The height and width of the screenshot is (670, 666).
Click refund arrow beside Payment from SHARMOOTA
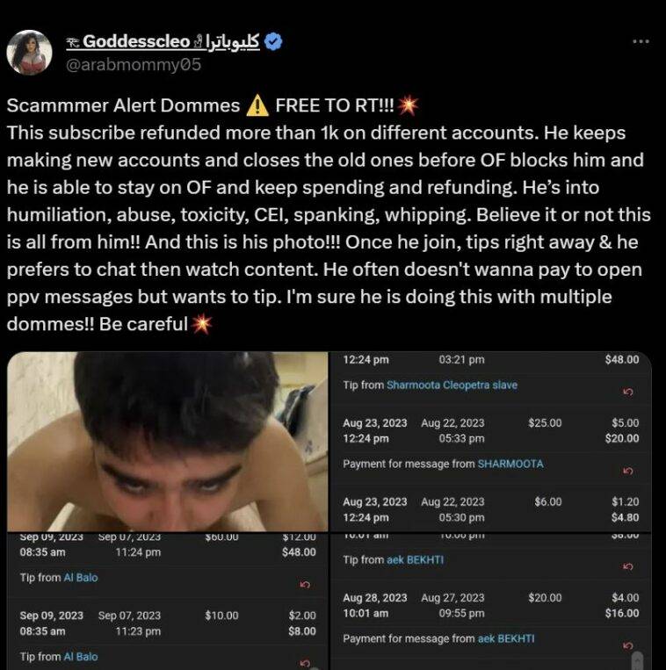[x=627, y=471]
